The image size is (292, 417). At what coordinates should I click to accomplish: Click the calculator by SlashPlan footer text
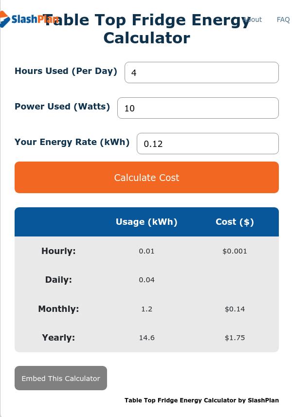pyautogui.click(x=201, y=400)
